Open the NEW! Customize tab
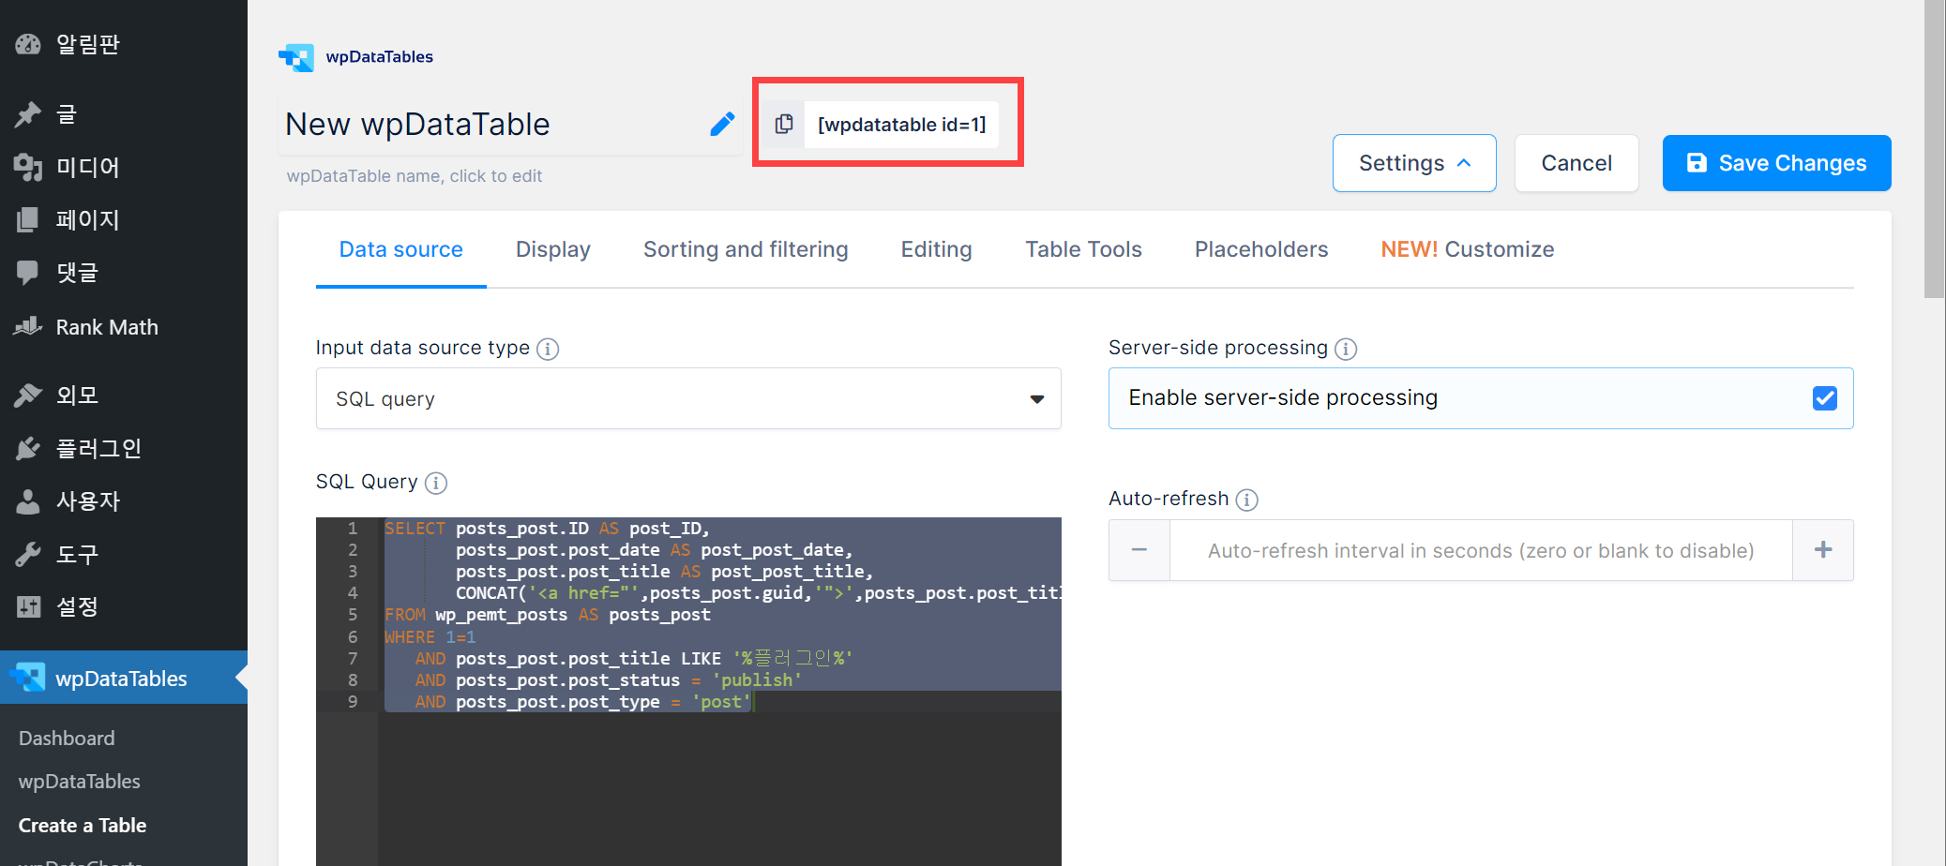This screenshot has height=866, width=1946. pos(1468,249)
